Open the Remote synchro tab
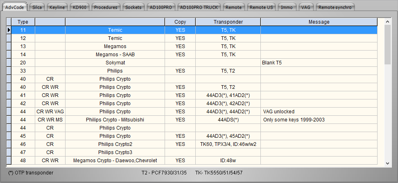Screen dimensions: 398x183 point(335,7)
